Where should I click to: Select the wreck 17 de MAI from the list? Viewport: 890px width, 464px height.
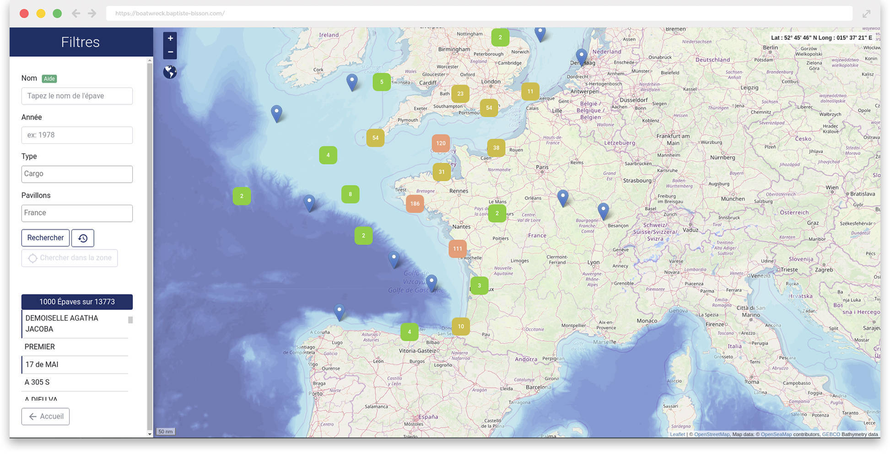coord(41,364)
